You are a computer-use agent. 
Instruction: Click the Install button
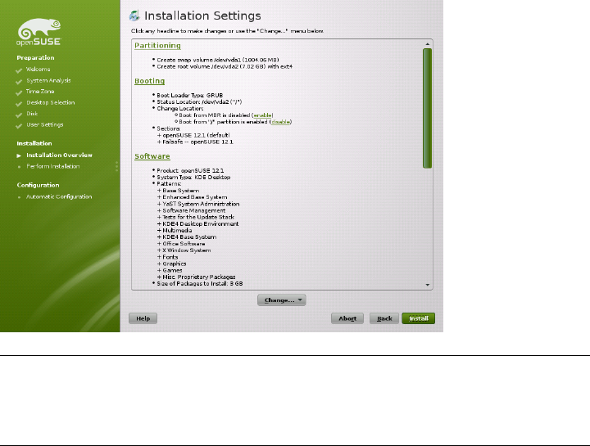pyautogui.click(x=419, y=318)
